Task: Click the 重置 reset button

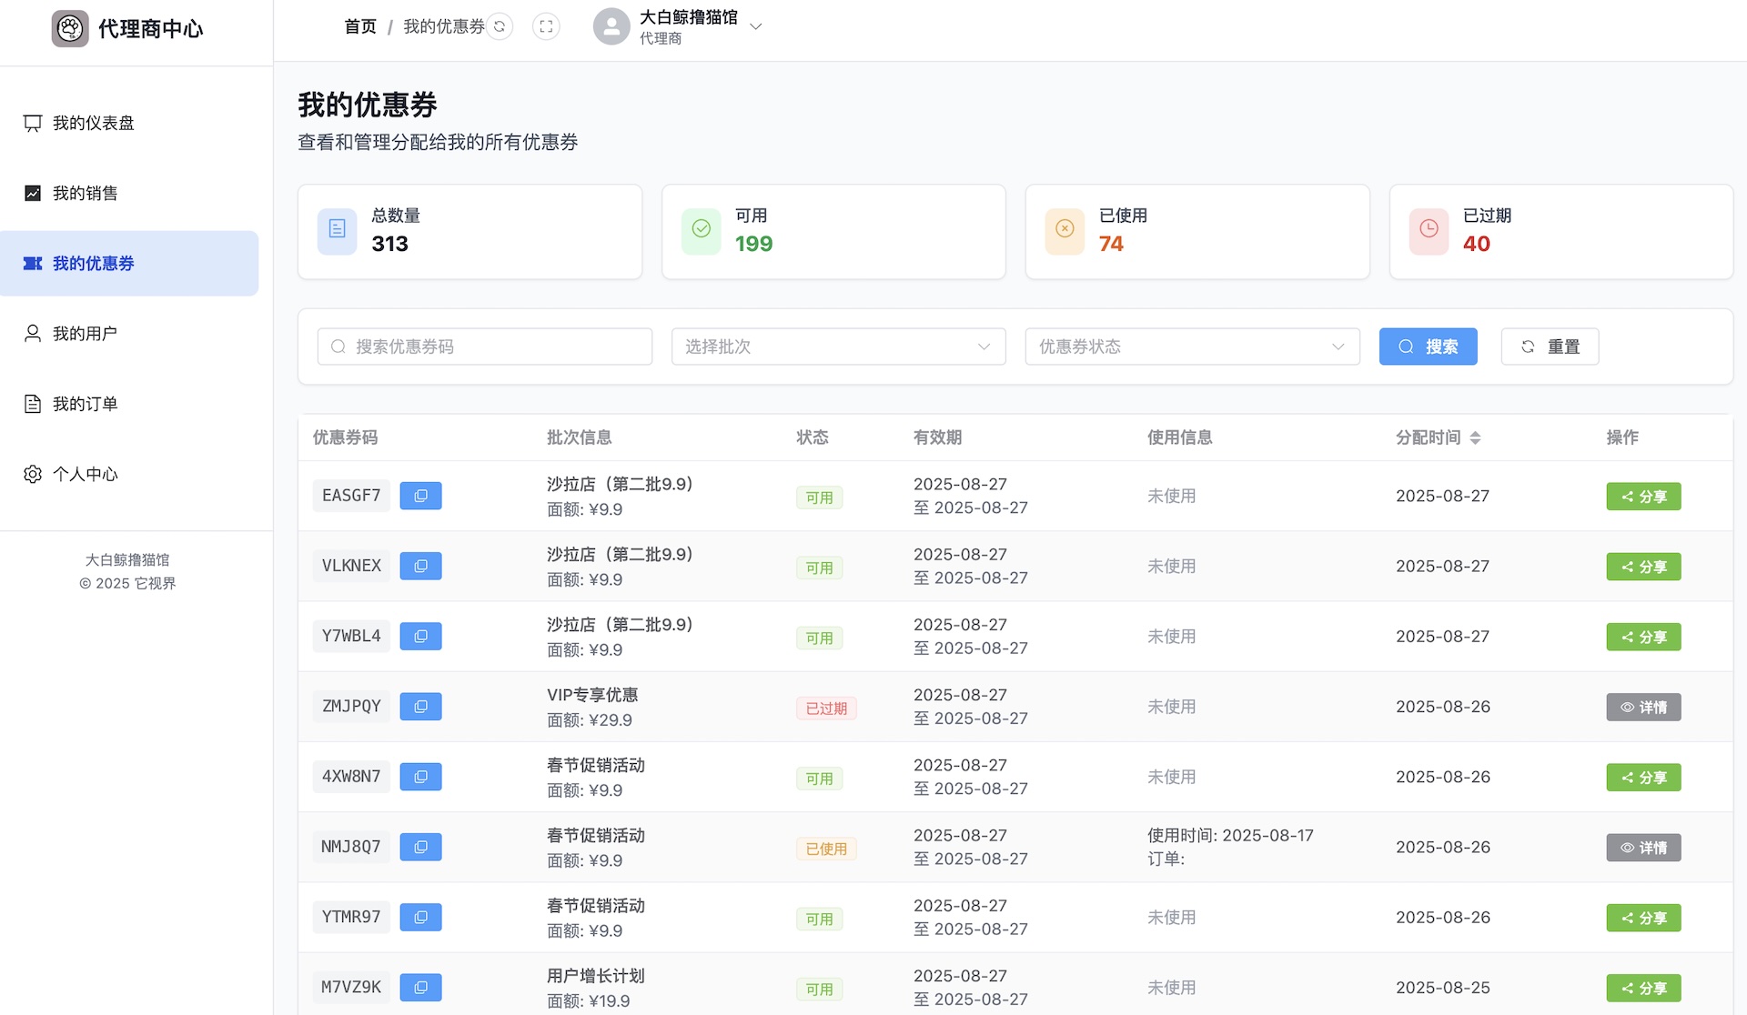Action: (x=1550, y=347)
